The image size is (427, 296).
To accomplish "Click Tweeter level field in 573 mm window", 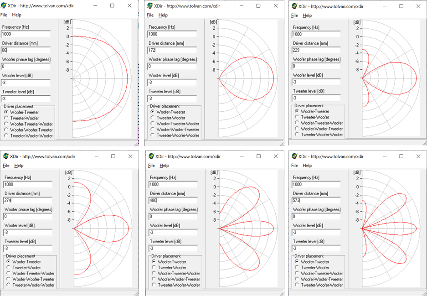I will pyautogui.click(x=316, y=248).
